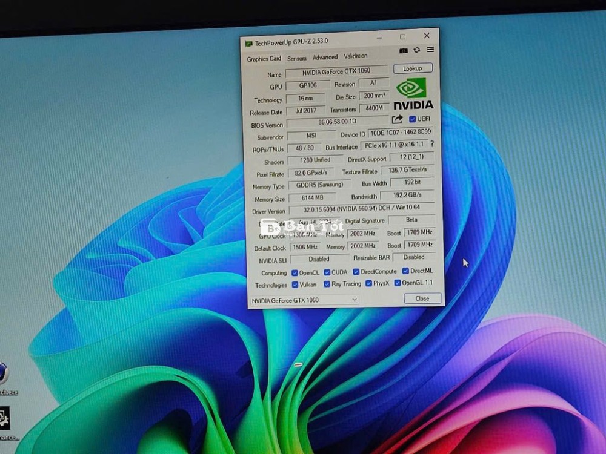The height and width of the screenshot is (454, 606).
Task: Click the GPU-Z window title text
Action: click(x=291, y=42)
